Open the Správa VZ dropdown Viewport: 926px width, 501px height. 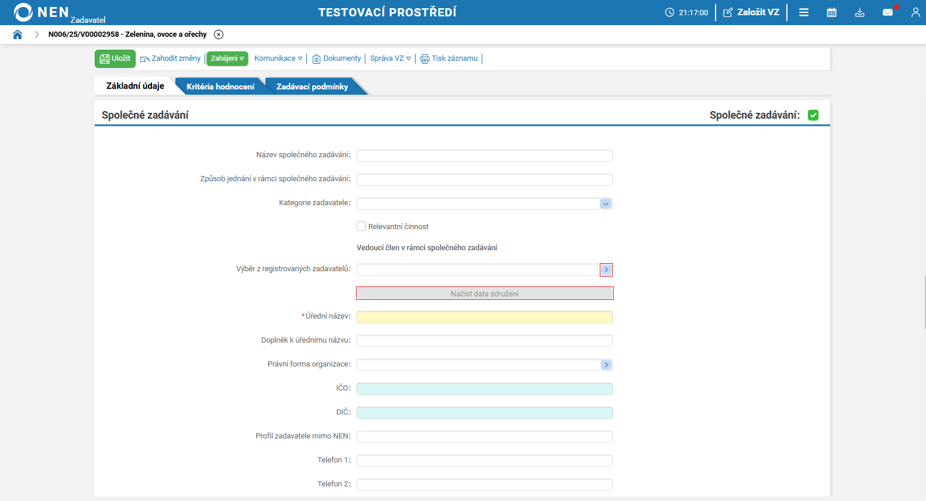[x=390, y=58]
